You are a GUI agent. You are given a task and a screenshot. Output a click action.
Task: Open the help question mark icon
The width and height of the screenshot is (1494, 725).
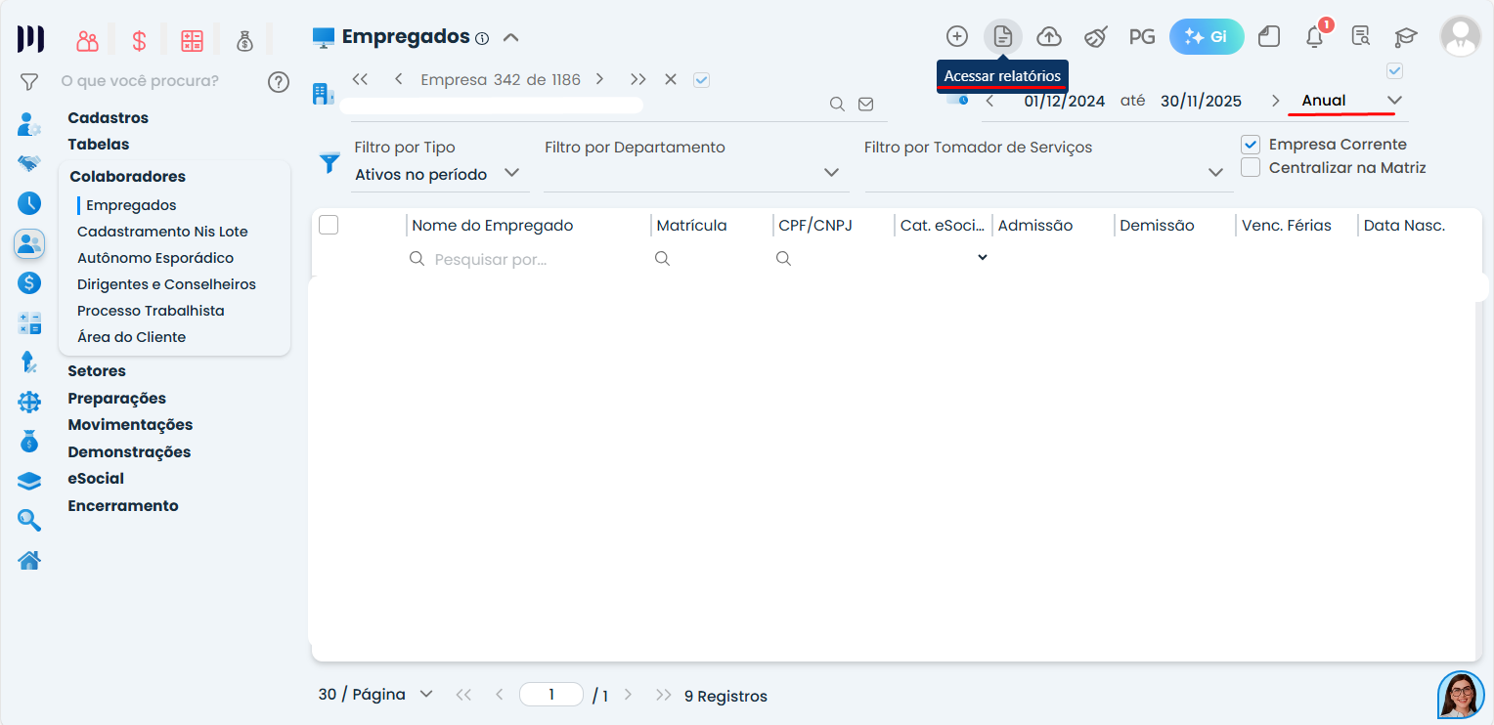[x=279, y=81]
